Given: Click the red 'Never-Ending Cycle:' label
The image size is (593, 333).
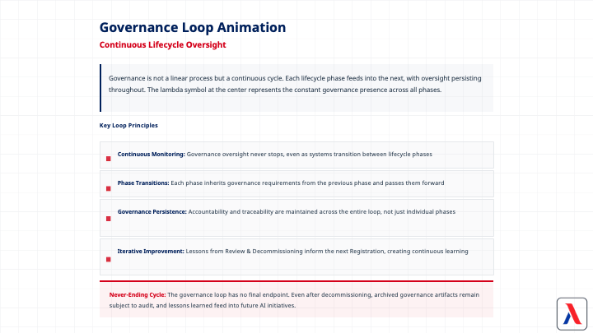Looking at the screenshot, I should click(x=138, y=294).
